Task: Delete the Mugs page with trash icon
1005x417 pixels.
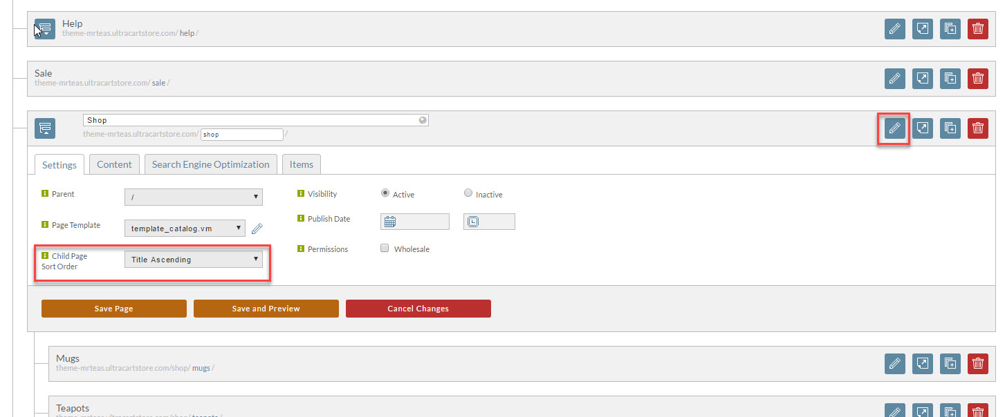Action: (x=978, y=364)
